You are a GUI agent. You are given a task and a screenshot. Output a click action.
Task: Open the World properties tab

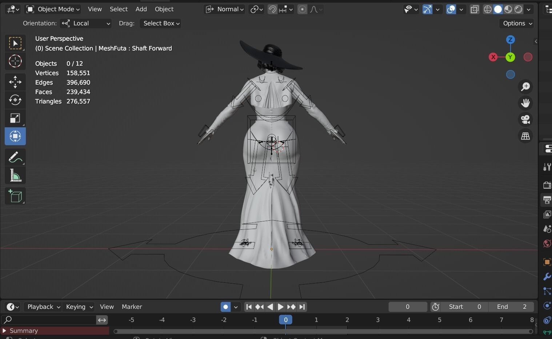pos(547,244)
